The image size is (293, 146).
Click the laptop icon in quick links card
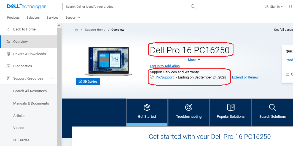coord(287,75)
